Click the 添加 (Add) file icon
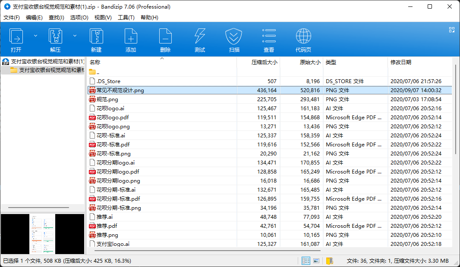This screenshot has width=460, height=267. click(131, 36)
